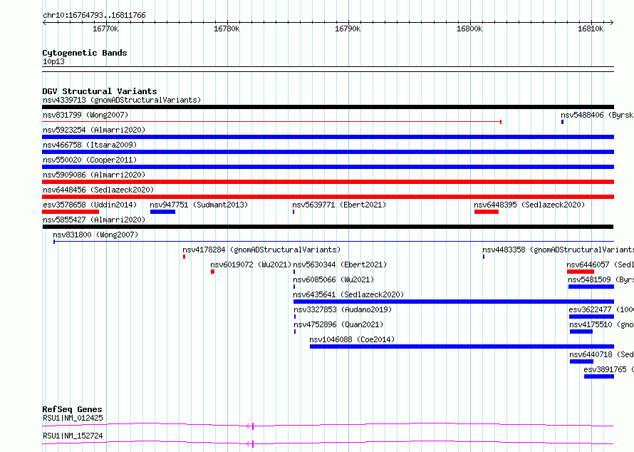Viewport: 634px width, 452px height.
Task: Click the nsv6435641 (Sedlazeck2020) label
Action: pos(348,294)
